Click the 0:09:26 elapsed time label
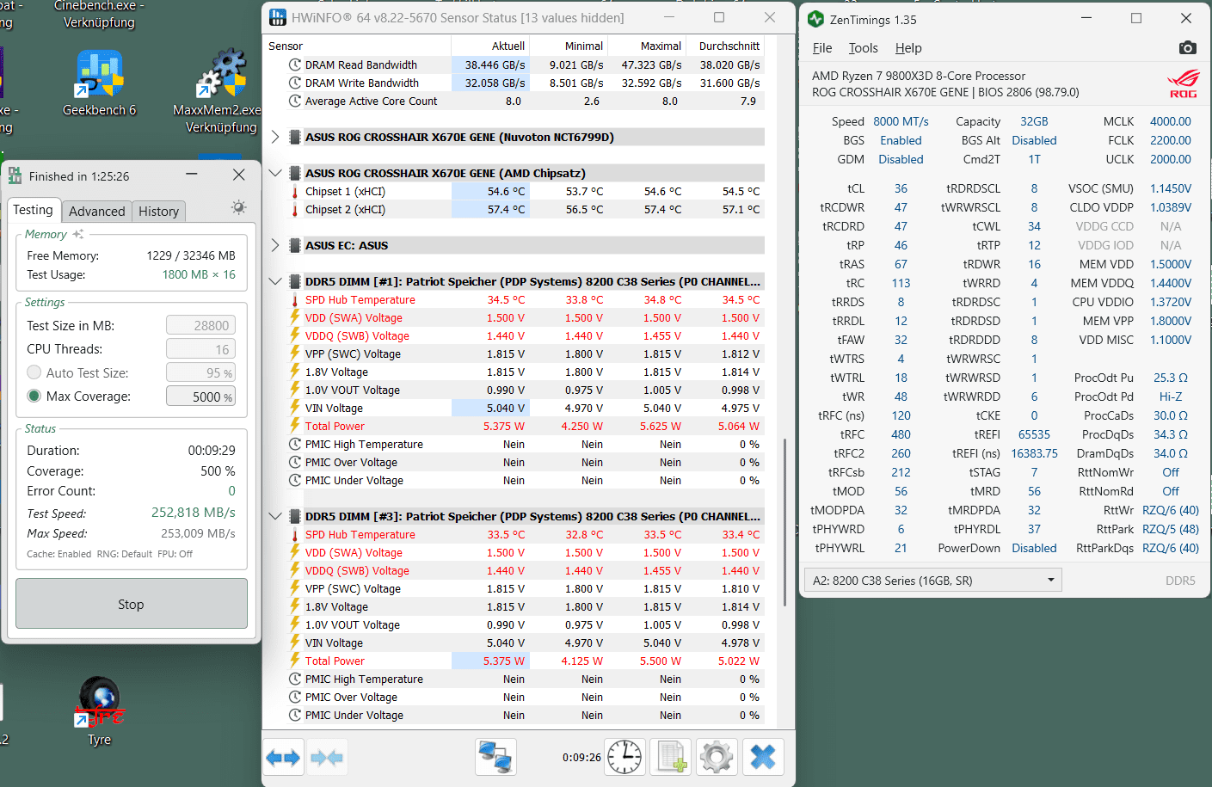The width and height of the screenshot is (1212, 787). tap(581, 757)
